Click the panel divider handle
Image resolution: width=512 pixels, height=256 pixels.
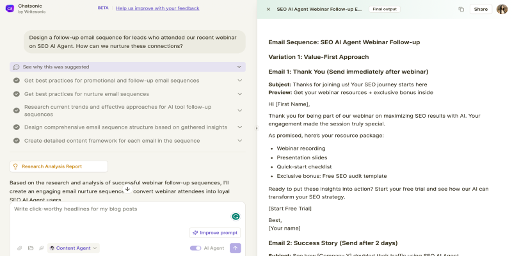point(257,129)
